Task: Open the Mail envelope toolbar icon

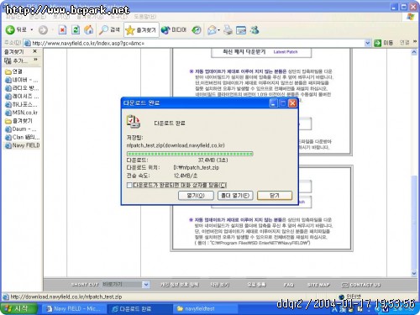Action: pos(212,30)
